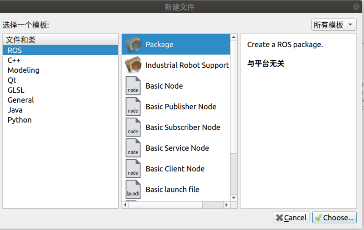The image size is (364, 230).
Task: Select the General category
Action: point(60,100)
